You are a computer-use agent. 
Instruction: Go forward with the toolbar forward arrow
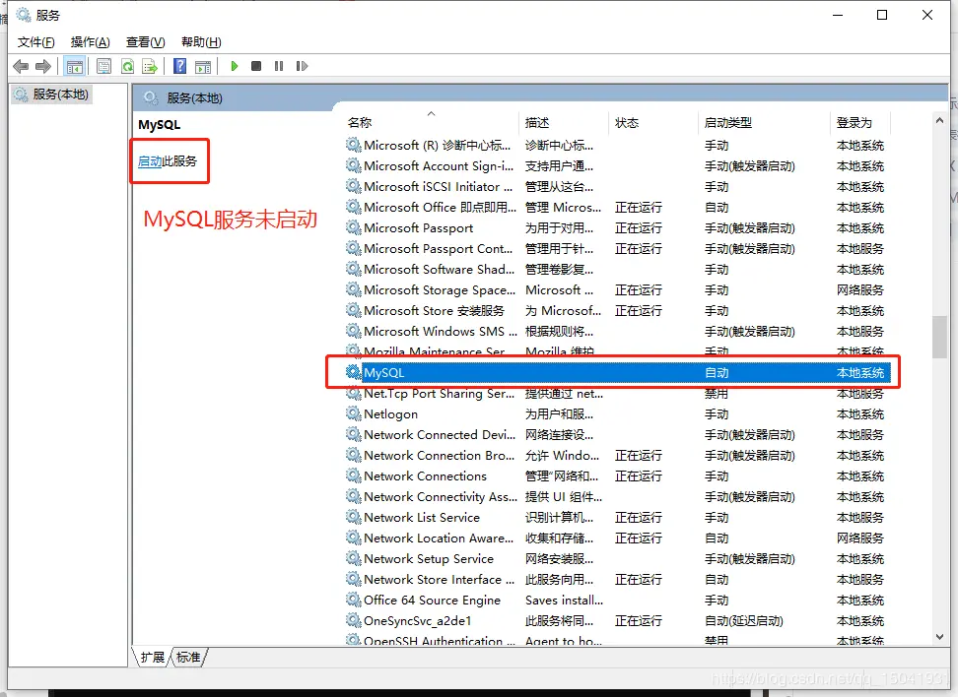tap(43, 66)
